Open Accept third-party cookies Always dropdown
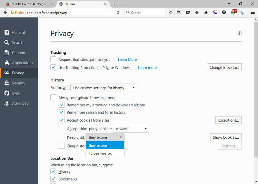 pos(131,129)
